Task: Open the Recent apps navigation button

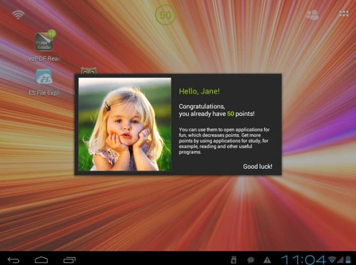Action: 69,260
